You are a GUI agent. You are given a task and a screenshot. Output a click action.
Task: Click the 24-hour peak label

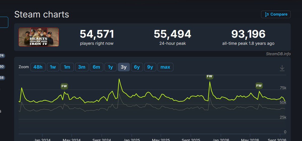point(173,43)
